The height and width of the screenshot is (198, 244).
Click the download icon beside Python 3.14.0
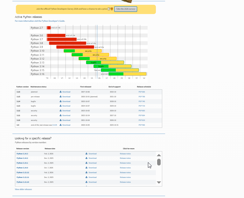(86, 168)
